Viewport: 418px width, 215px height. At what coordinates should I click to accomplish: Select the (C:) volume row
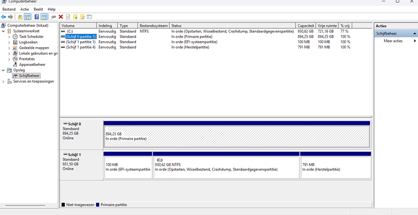pyautogui.click(x=206, y=31)
